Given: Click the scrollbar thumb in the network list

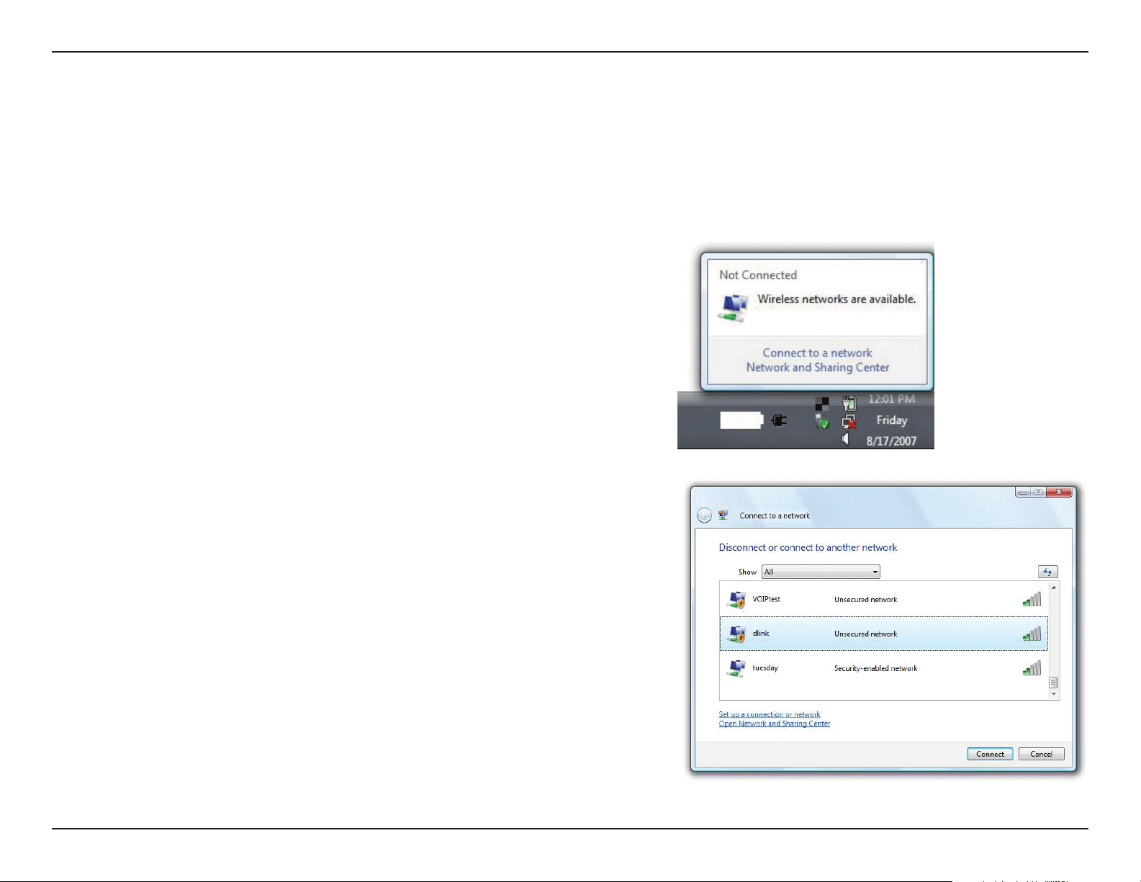Looking at the screenshot, I should (x=1054, y=682).
